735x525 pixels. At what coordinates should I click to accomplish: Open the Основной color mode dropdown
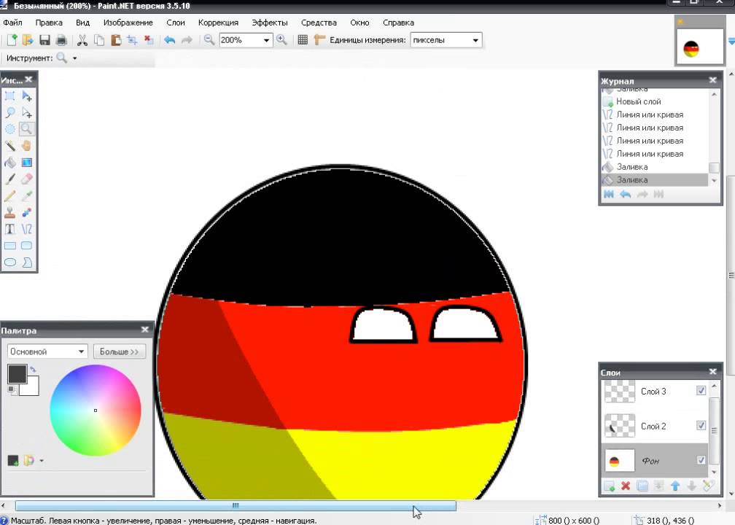pyautogui.click(x=47, y=351)
